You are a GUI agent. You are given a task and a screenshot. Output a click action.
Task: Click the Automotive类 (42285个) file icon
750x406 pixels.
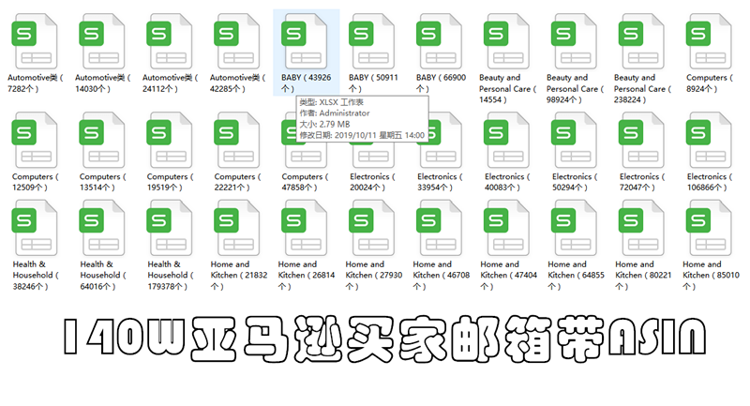pyautogui.click(x=237, y=41)
